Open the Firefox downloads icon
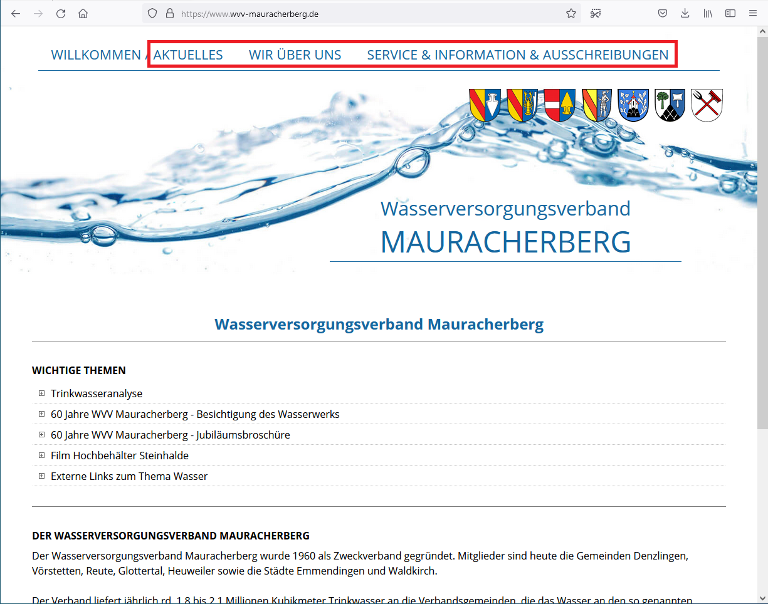768x604 pixels. tap(685, 13)
